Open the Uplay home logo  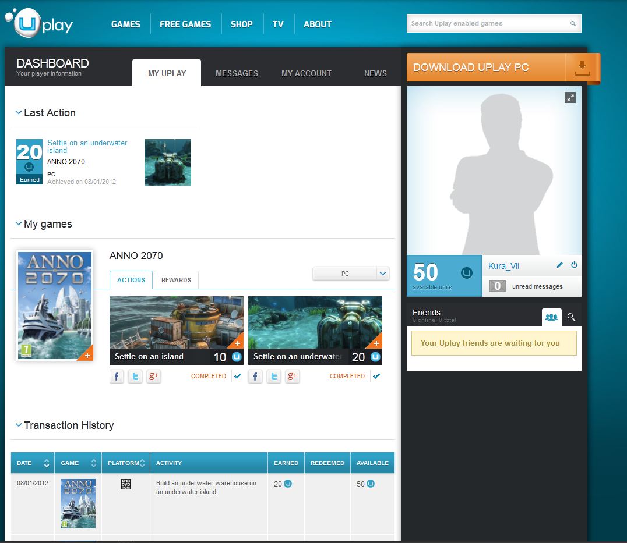point(38,23)
